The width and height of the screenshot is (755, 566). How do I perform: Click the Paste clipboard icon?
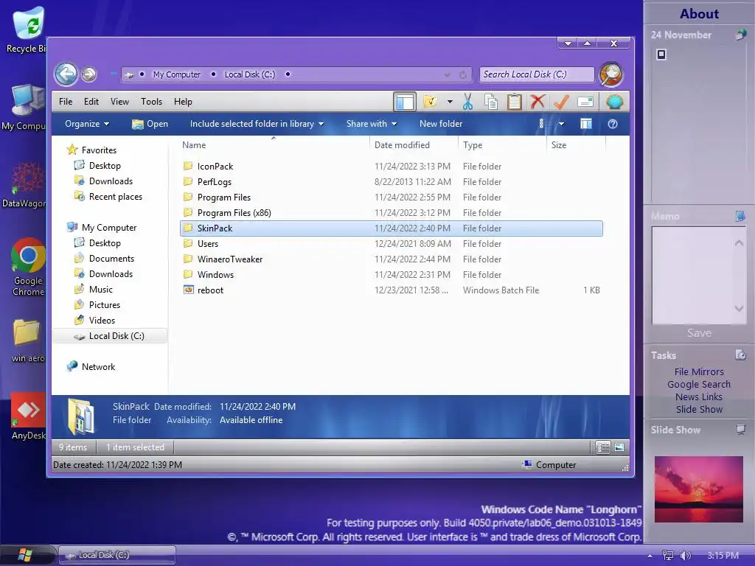pos(514,102)
